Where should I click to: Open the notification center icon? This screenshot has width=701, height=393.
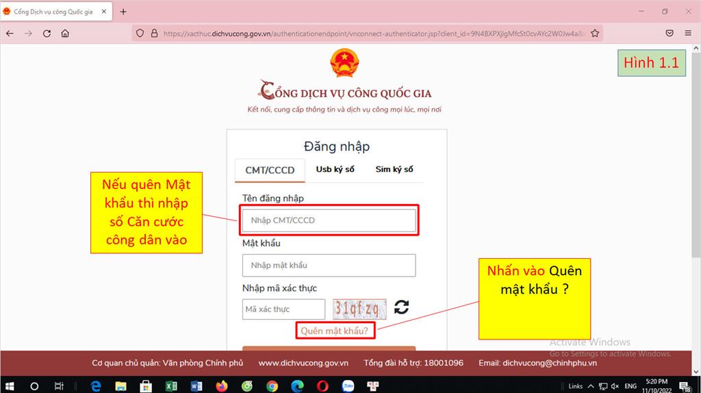click(x=685, y=386)
